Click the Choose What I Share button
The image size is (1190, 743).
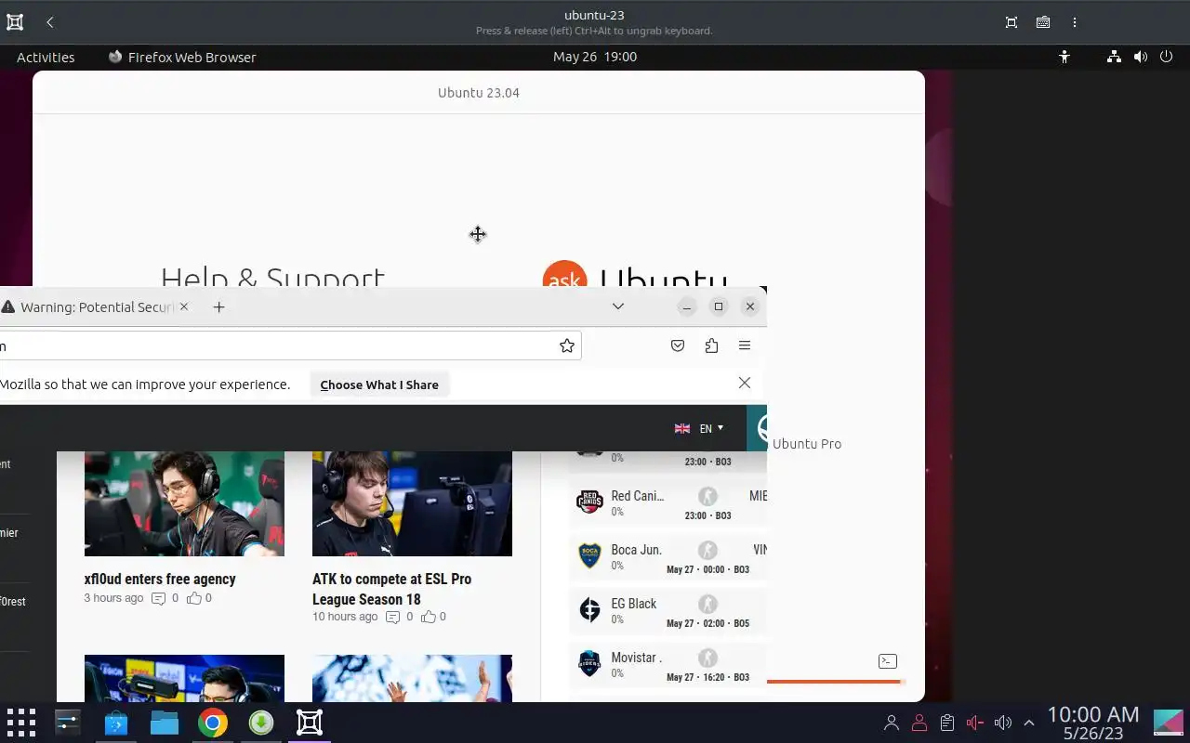(379, 385)
